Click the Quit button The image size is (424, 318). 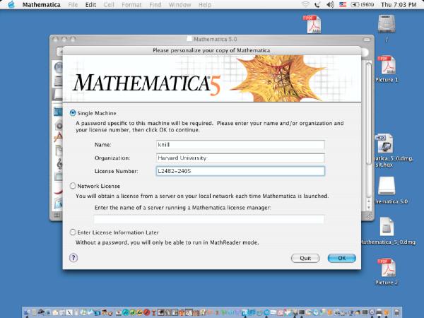pyautogui.click(x=305, y=258)
